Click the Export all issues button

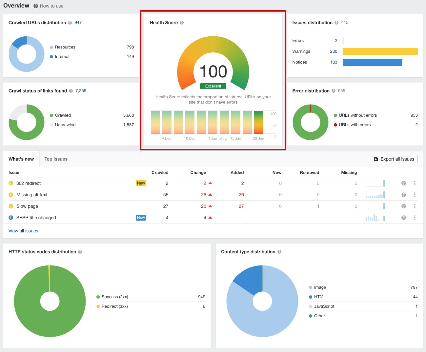pyautogui.click(x=394, y=159)
